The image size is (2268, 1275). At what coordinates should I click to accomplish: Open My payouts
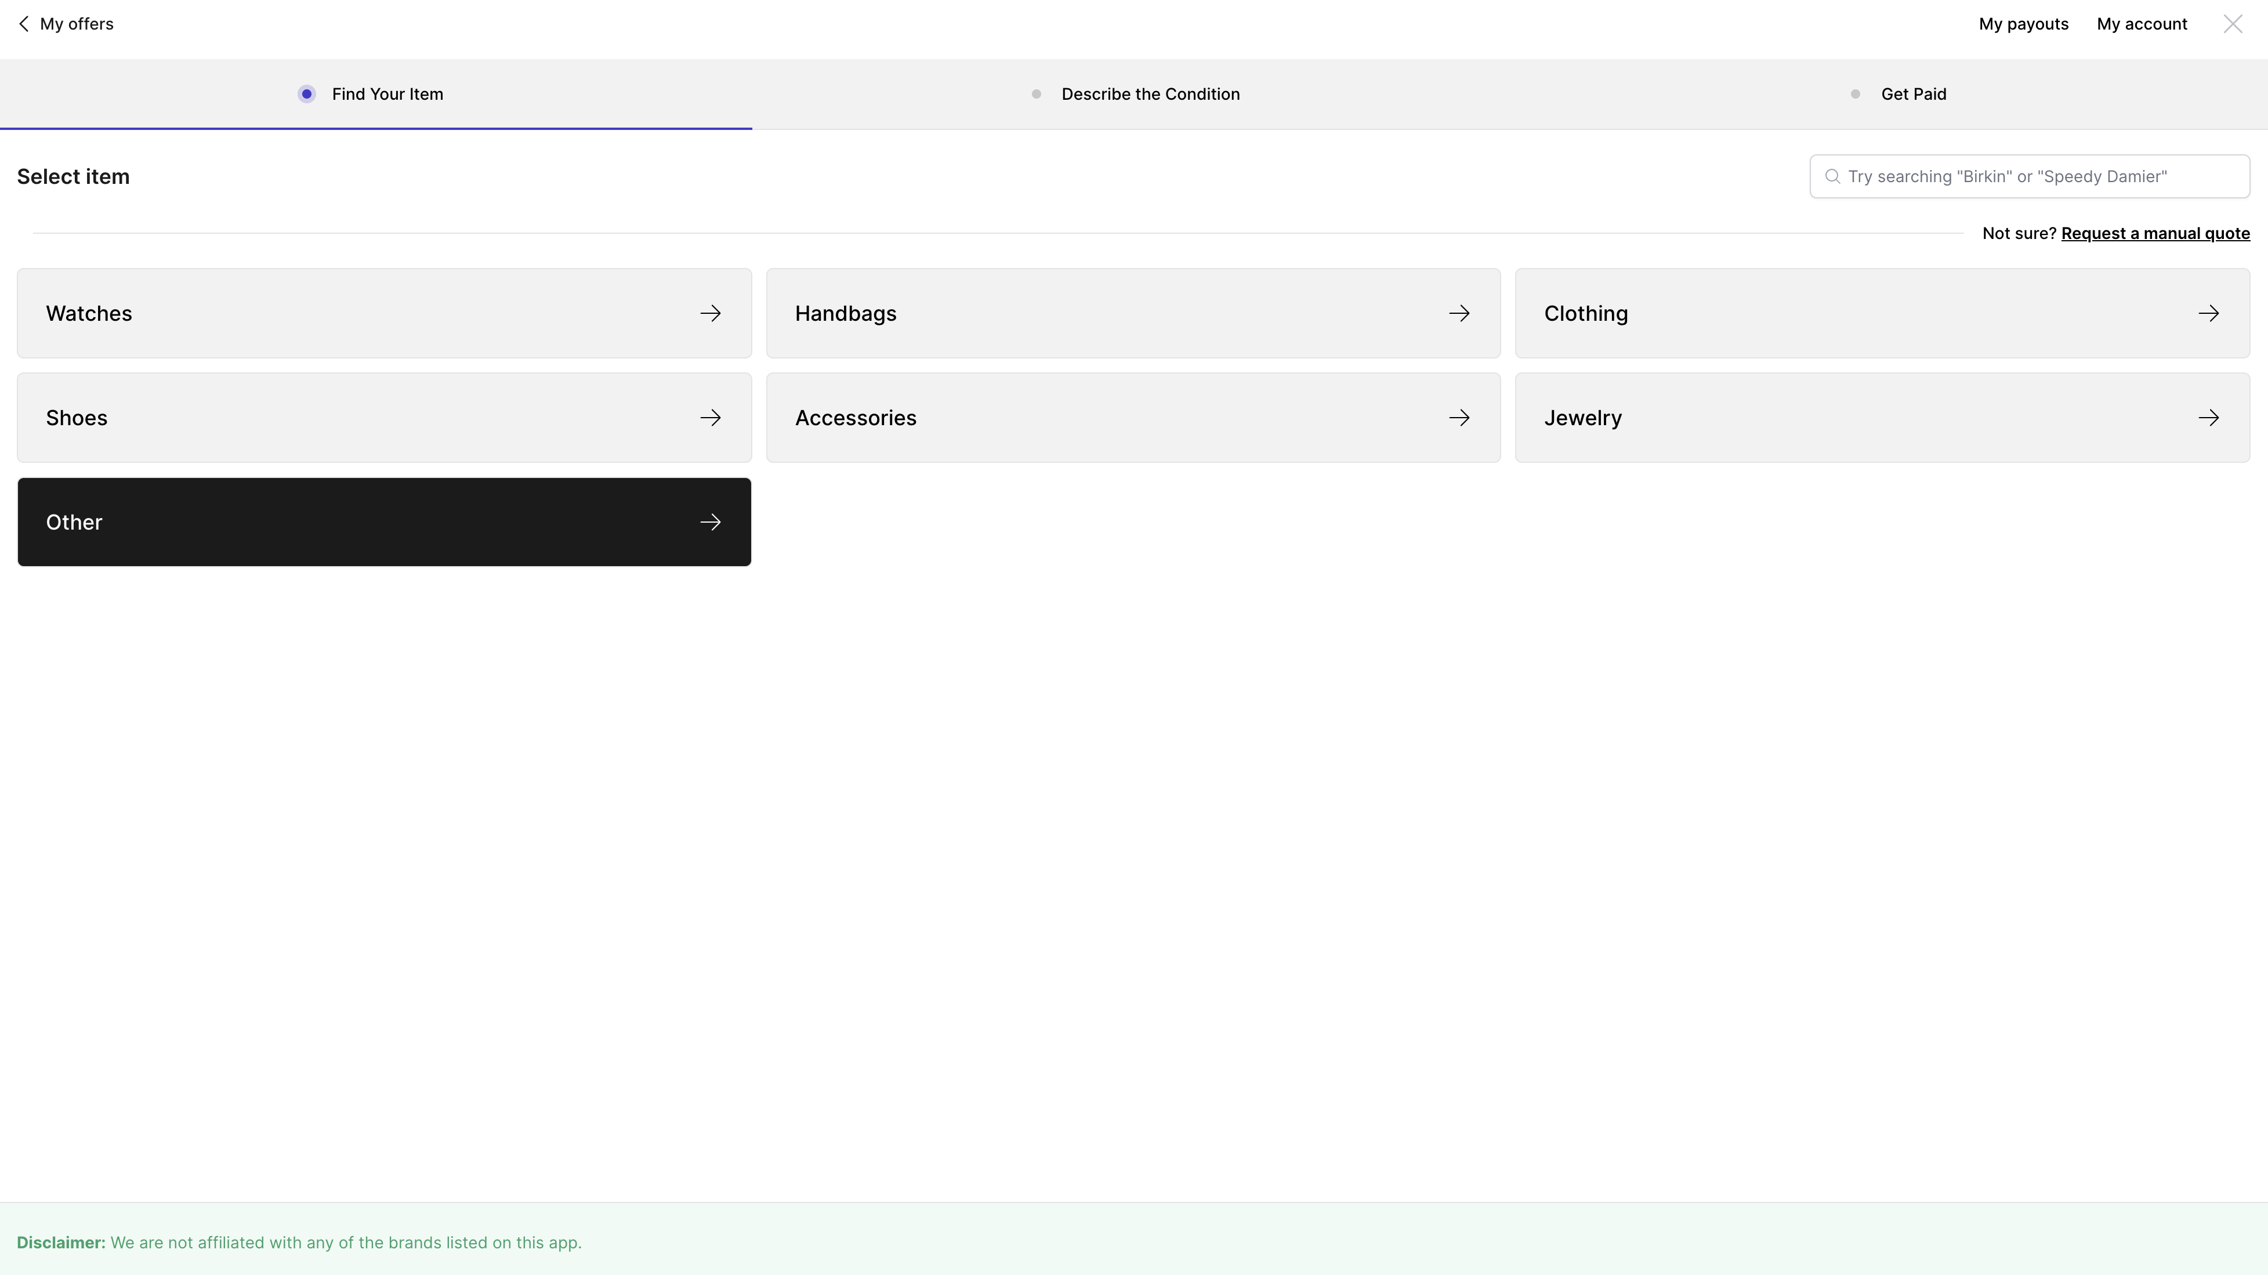pyautogui.click(x=2023, y=24)
